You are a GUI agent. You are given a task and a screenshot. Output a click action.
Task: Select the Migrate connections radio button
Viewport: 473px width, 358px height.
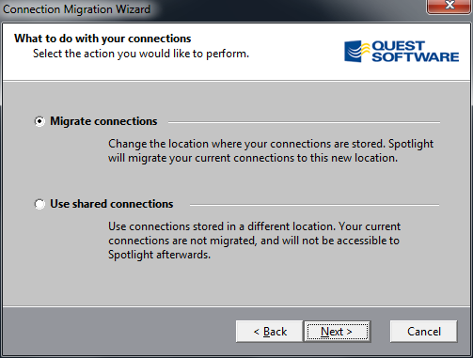point(39,121)
